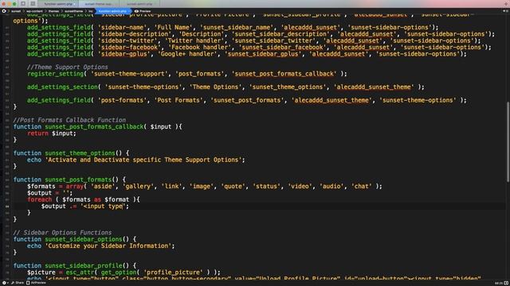
Task: Click the 'foreach' keyword
Action: [x=39, y=199]
